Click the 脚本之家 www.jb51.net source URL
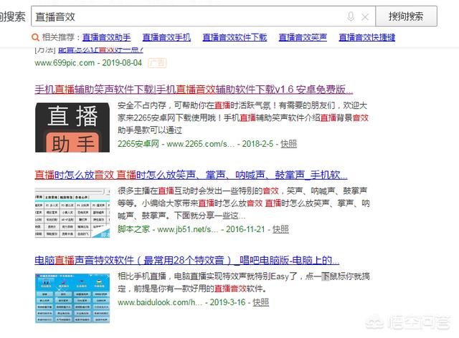 (x=191, y=229)
